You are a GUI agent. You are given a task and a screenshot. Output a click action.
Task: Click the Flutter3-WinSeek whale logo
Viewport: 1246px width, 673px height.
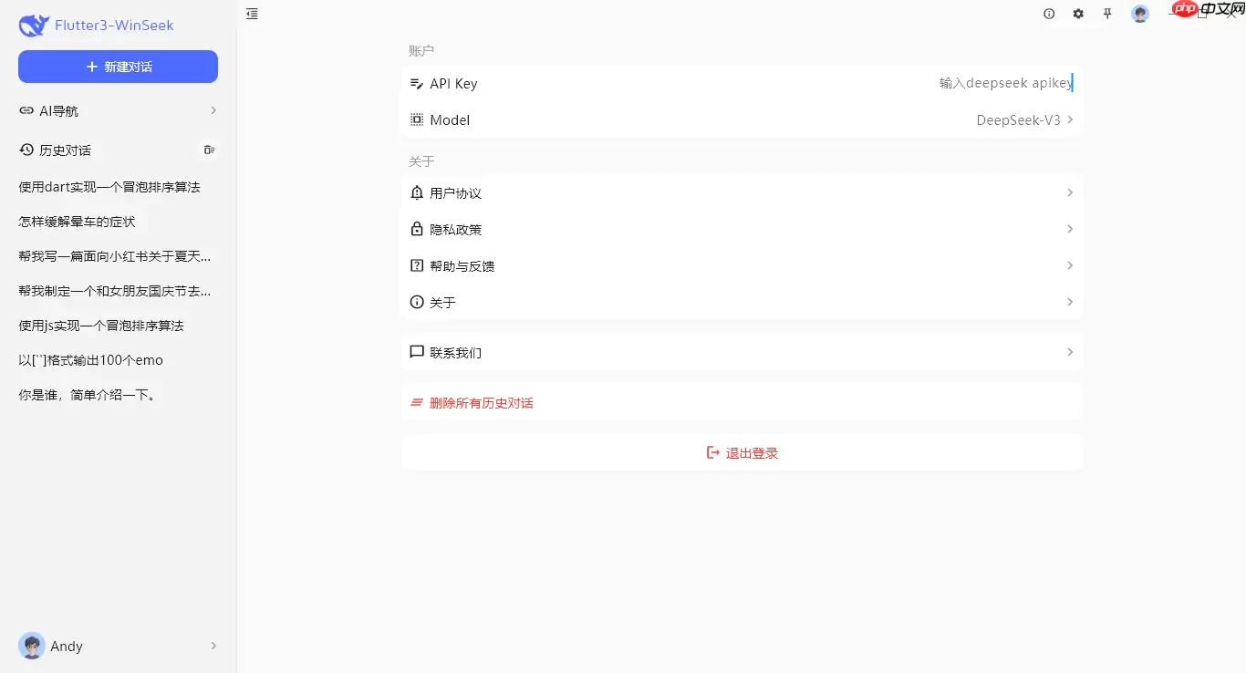(x=33, y=25)
